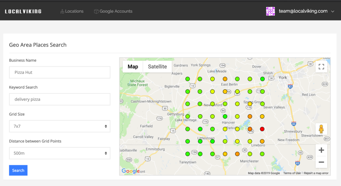Click the blue Search button

(x=18, y=170)
